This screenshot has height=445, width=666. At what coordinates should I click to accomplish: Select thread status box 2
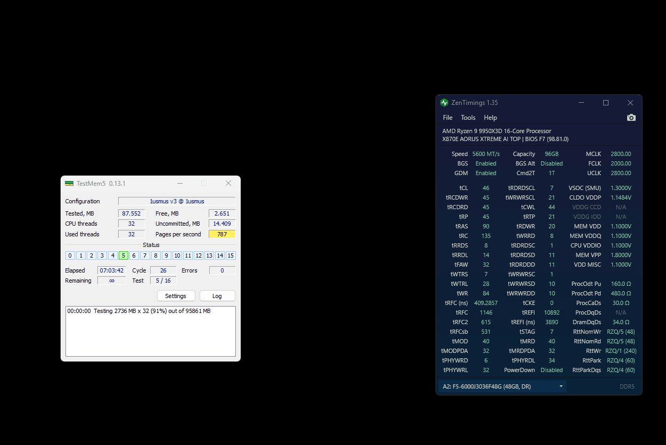click(92, 256)
